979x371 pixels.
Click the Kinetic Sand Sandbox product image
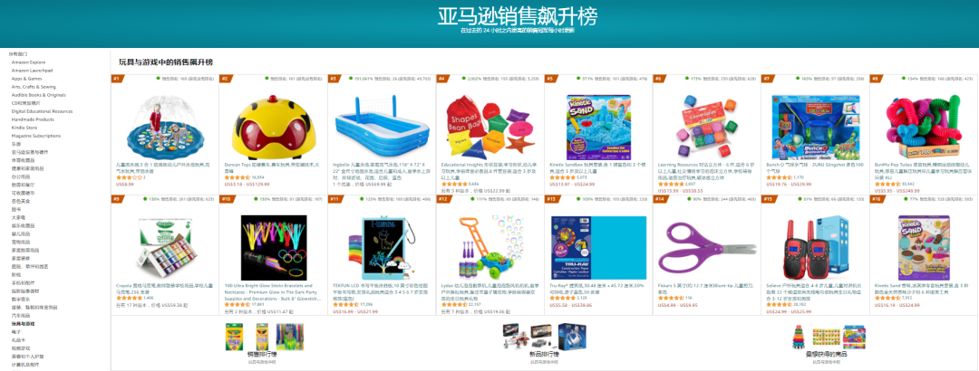pyautogui.click(x=598, y=128)
